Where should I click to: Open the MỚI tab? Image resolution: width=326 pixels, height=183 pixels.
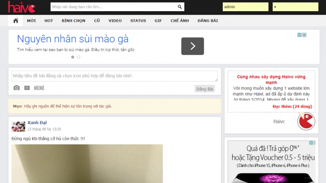click(x=32, y=21)
